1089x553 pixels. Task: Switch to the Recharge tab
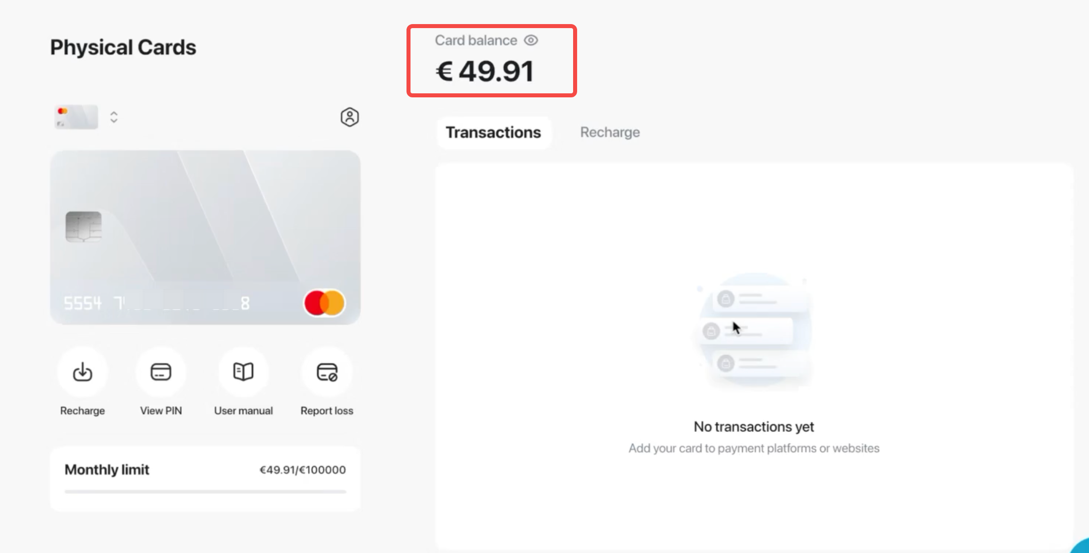(610, 132)
